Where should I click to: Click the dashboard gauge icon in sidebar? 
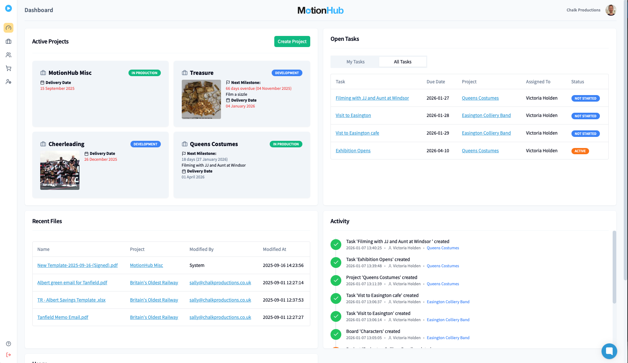[x=8, y=28]
